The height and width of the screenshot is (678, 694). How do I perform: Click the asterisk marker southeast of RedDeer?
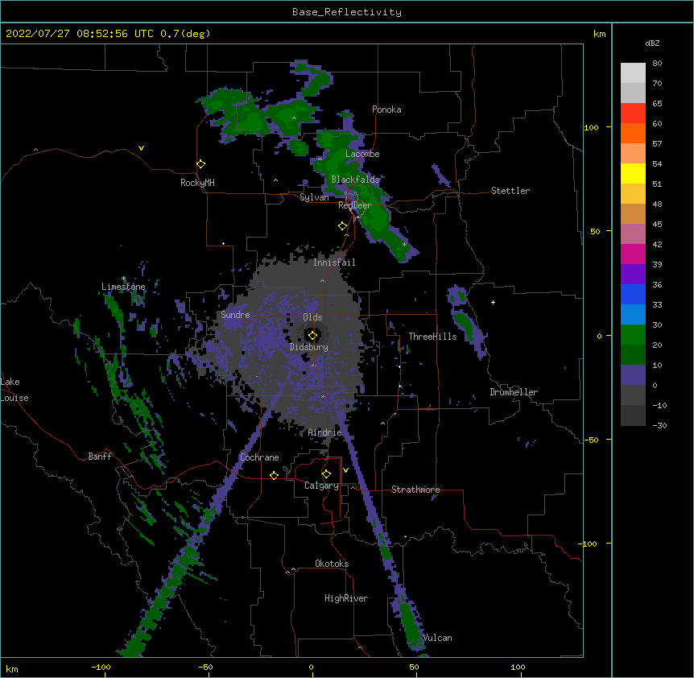point(404,244)
